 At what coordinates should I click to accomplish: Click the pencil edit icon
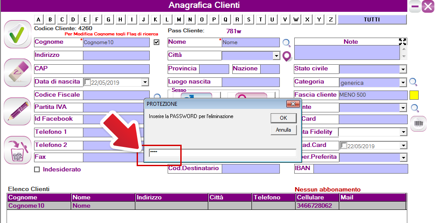(x=17, y=111)
